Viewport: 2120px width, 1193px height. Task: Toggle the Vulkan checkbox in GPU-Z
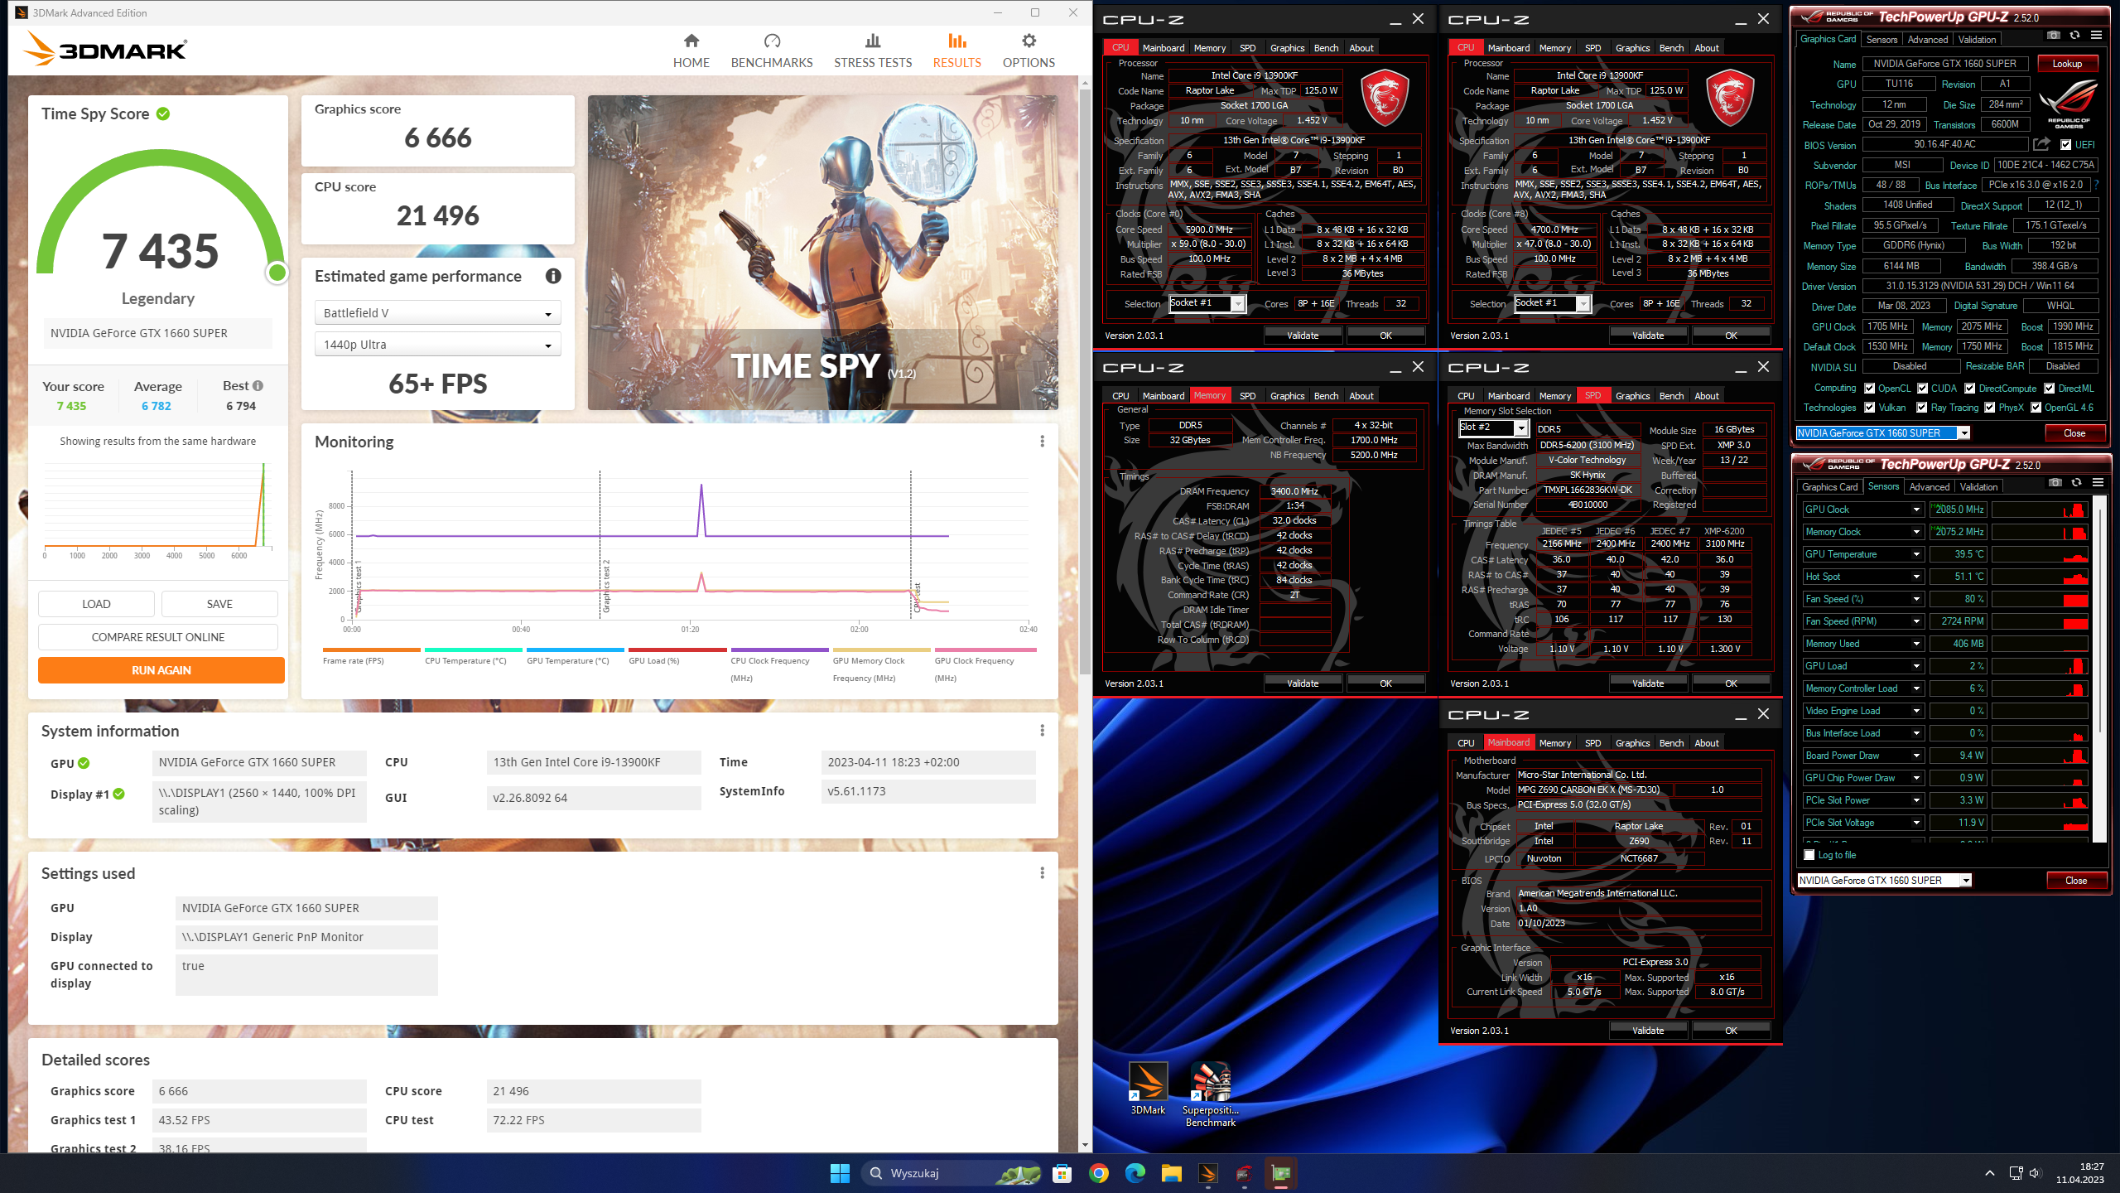pos(1869,408)
